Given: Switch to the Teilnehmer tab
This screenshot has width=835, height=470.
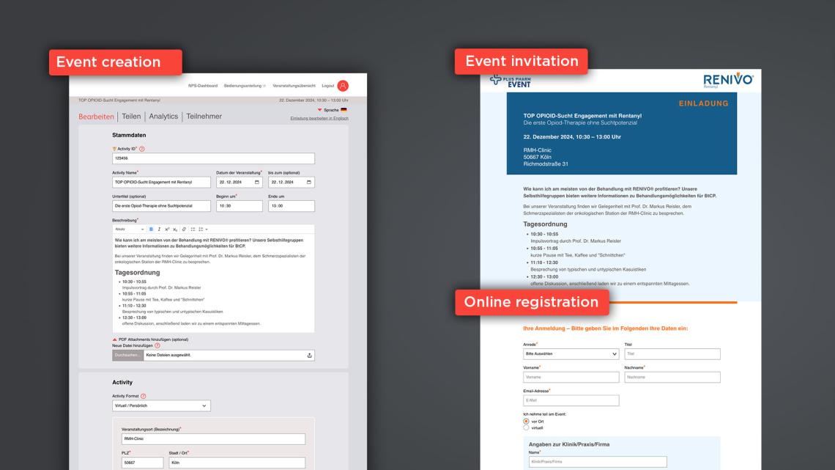Looking at the screenshot, I should [x=204, y=117].
